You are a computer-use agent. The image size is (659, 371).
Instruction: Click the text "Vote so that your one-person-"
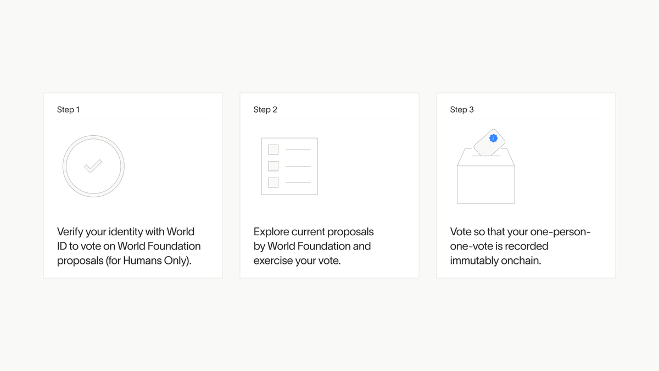pyautogui.click(x=521, y=231)
